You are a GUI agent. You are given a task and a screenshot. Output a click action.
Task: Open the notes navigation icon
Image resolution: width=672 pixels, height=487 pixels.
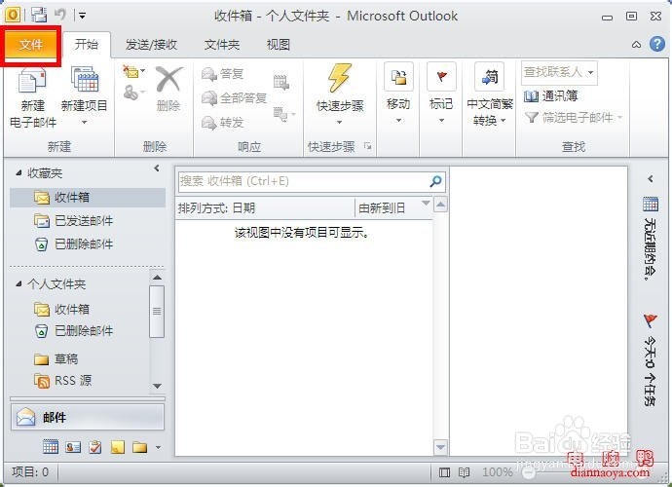coord(118,447)
